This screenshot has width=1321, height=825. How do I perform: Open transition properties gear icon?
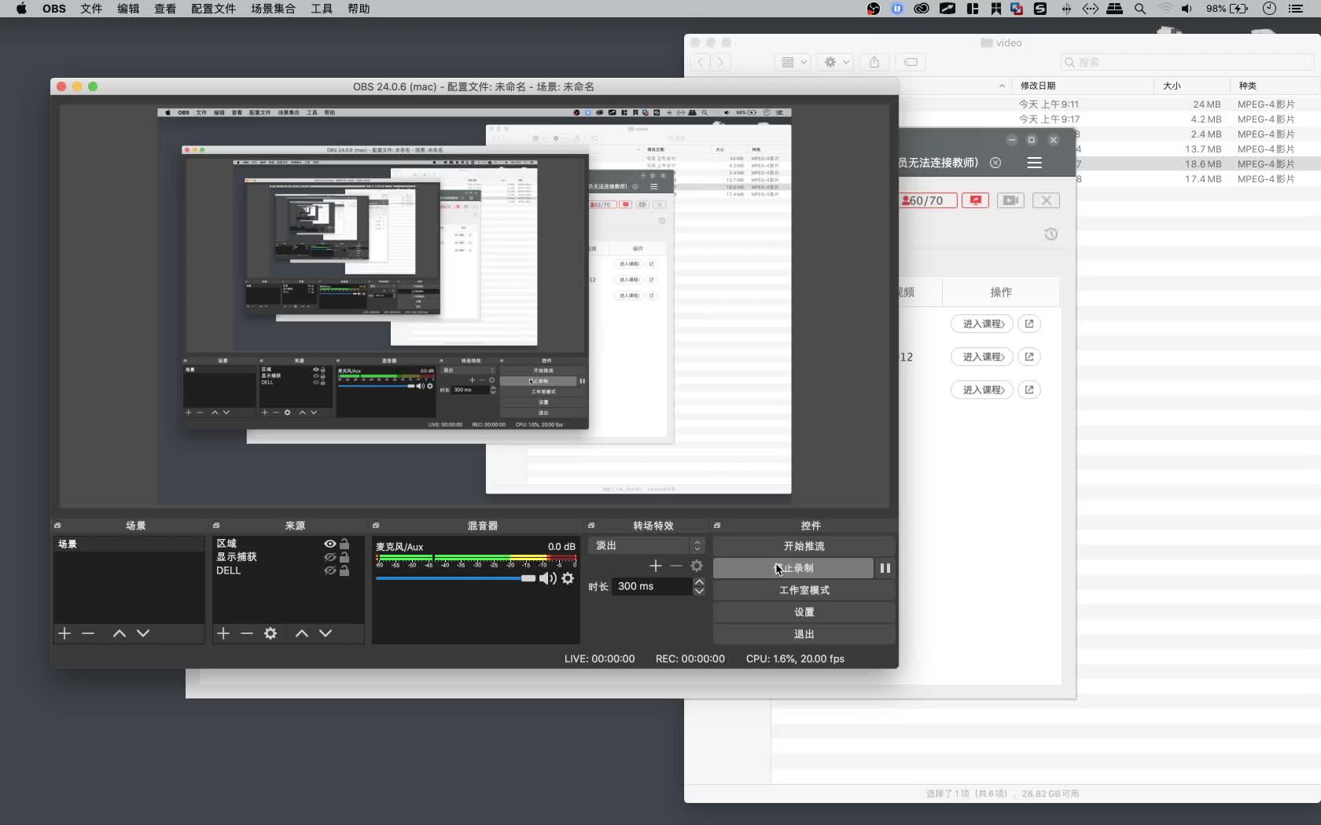tap(697, 566)
